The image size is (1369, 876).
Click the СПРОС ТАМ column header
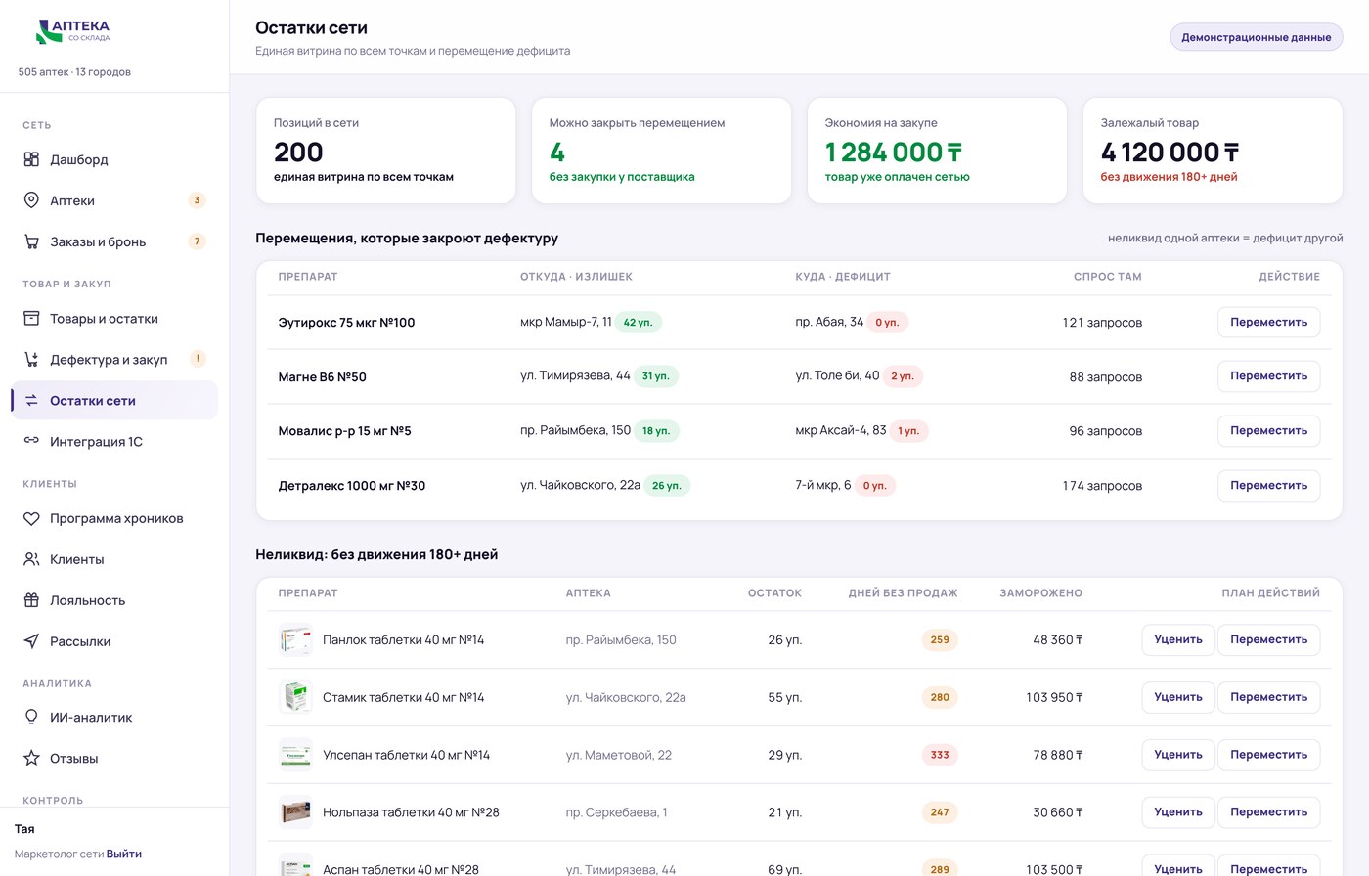tap(1107, 277)
